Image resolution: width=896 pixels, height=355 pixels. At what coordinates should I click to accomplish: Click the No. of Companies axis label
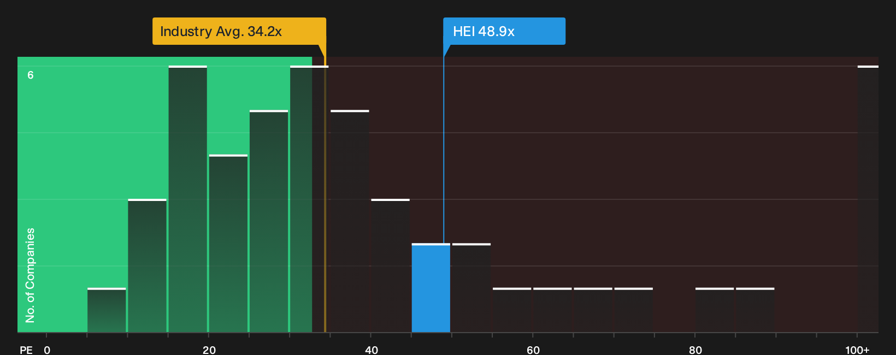point(30,275)
